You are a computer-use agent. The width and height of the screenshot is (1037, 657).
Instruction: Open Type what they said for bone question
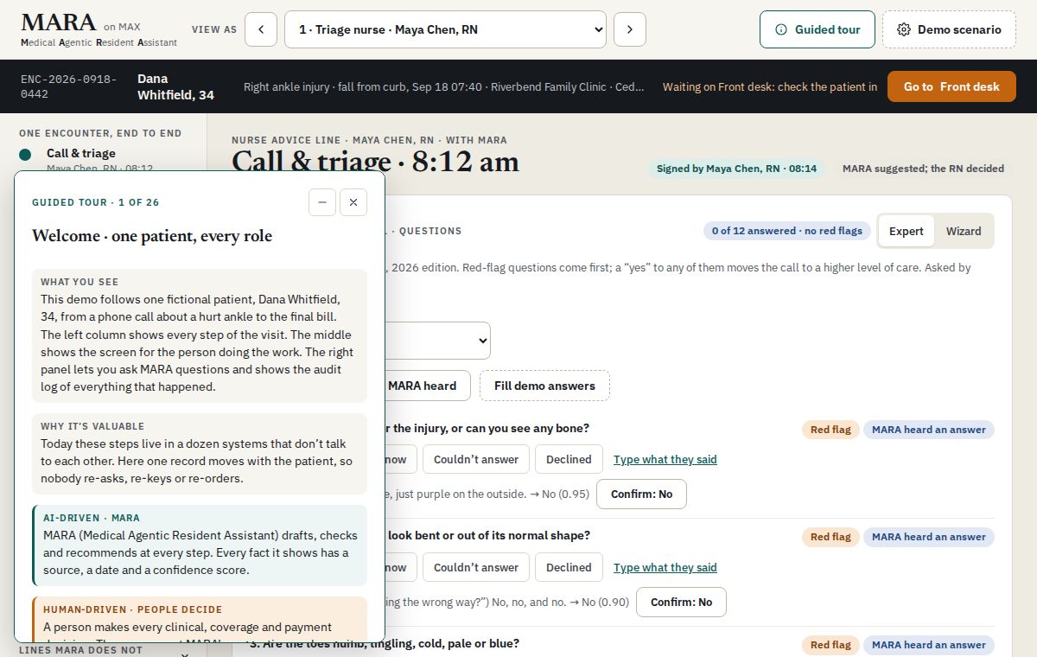click(x=665, y=459)
